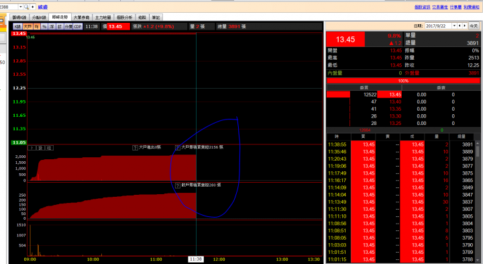The width and height of the screenshot is (483, 264).
Task: Toggle the 均 average line button
Action: (37, 26)
